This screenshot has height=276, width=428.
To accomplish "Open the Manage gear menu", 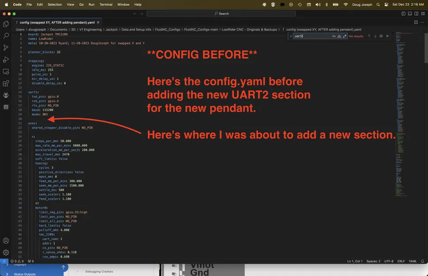I will (x=6, y=253).
